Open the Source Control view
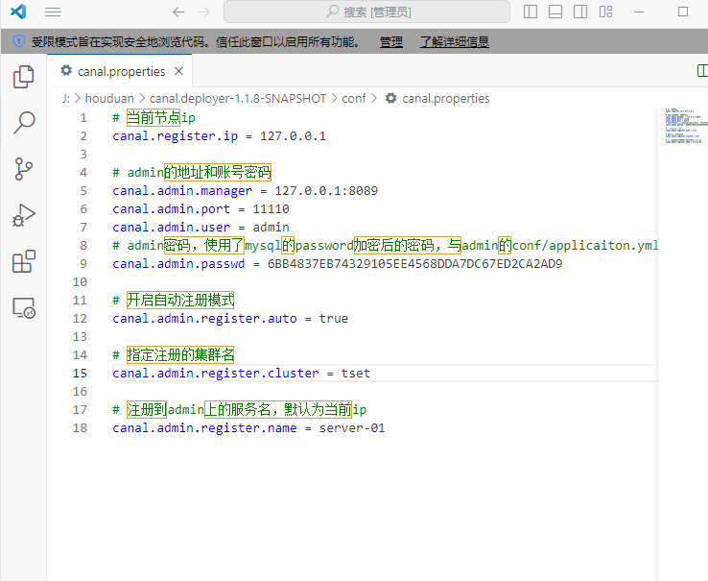 point(23,169)
